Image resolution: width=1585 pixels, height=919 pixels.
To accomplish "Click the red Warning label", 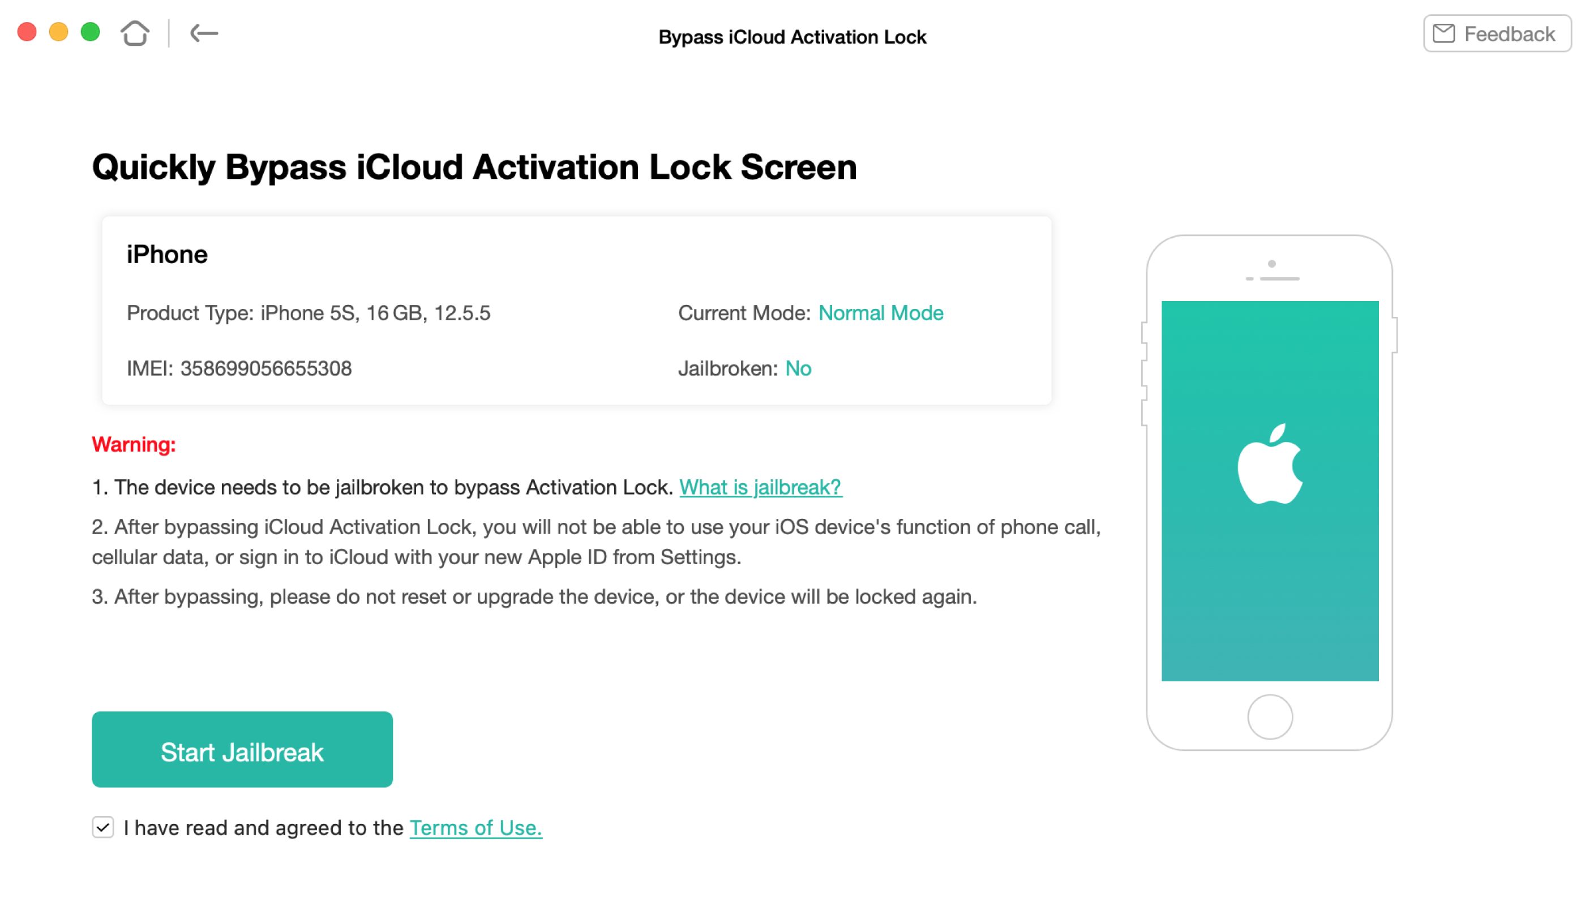I will click(134, 444).
